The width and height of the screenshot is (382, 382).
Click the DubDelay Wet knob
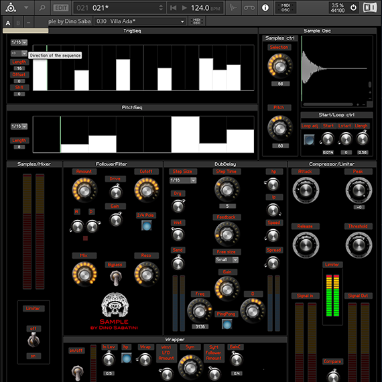pos(178,235)
